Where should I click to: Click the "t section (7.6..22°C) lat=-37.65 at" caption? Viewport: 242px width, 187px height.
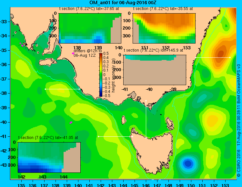[89, 9]
